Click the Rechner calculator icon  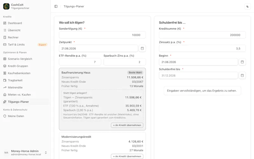click(x=5, y=37)
